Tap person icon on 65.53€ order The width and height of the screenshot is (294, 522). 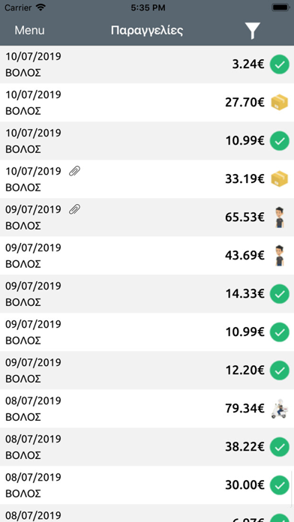(x=279, y=217)
